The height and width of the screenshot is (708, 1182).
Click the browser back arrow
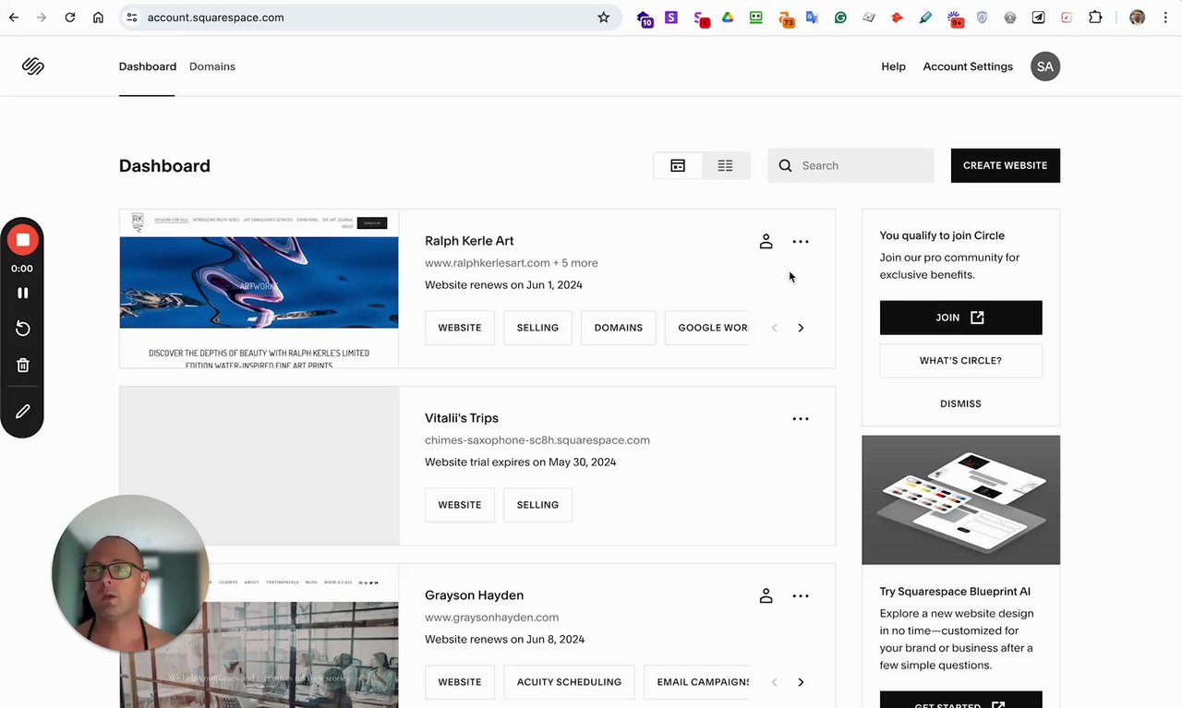[14, 18]
